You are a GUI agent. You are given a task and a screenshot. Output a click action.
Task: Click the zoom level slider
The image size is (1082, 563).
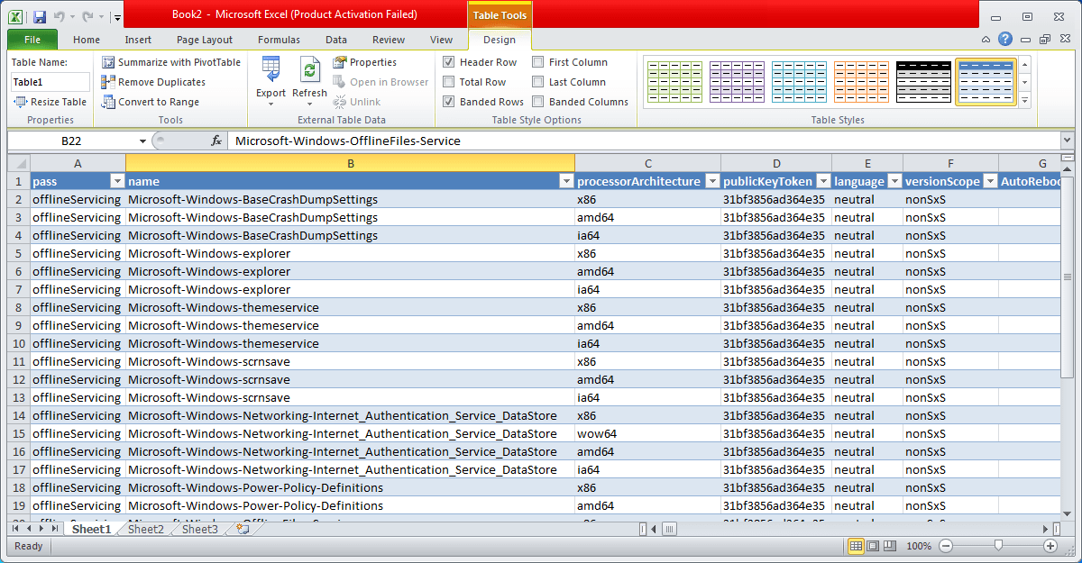(x=997, y=546)
